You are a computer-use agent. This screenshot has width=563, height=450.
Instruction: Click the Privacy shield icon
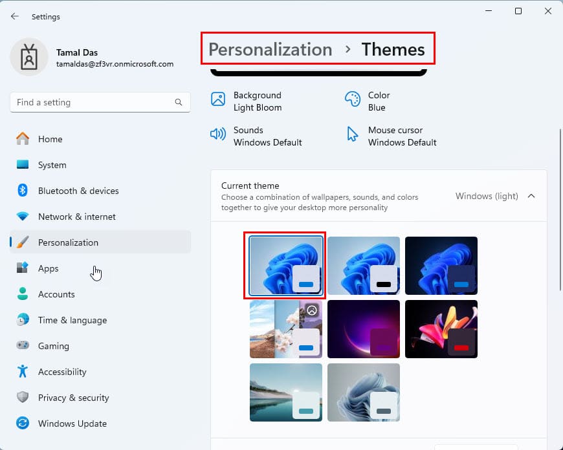click(x=23, y=397)
